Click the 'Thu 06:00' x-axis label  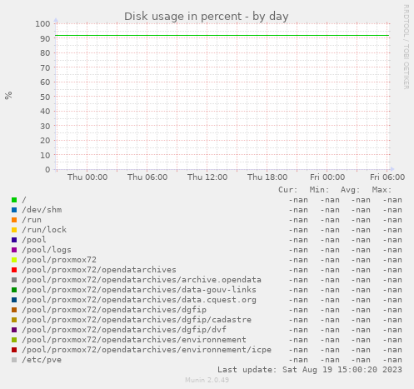(147, 177)
